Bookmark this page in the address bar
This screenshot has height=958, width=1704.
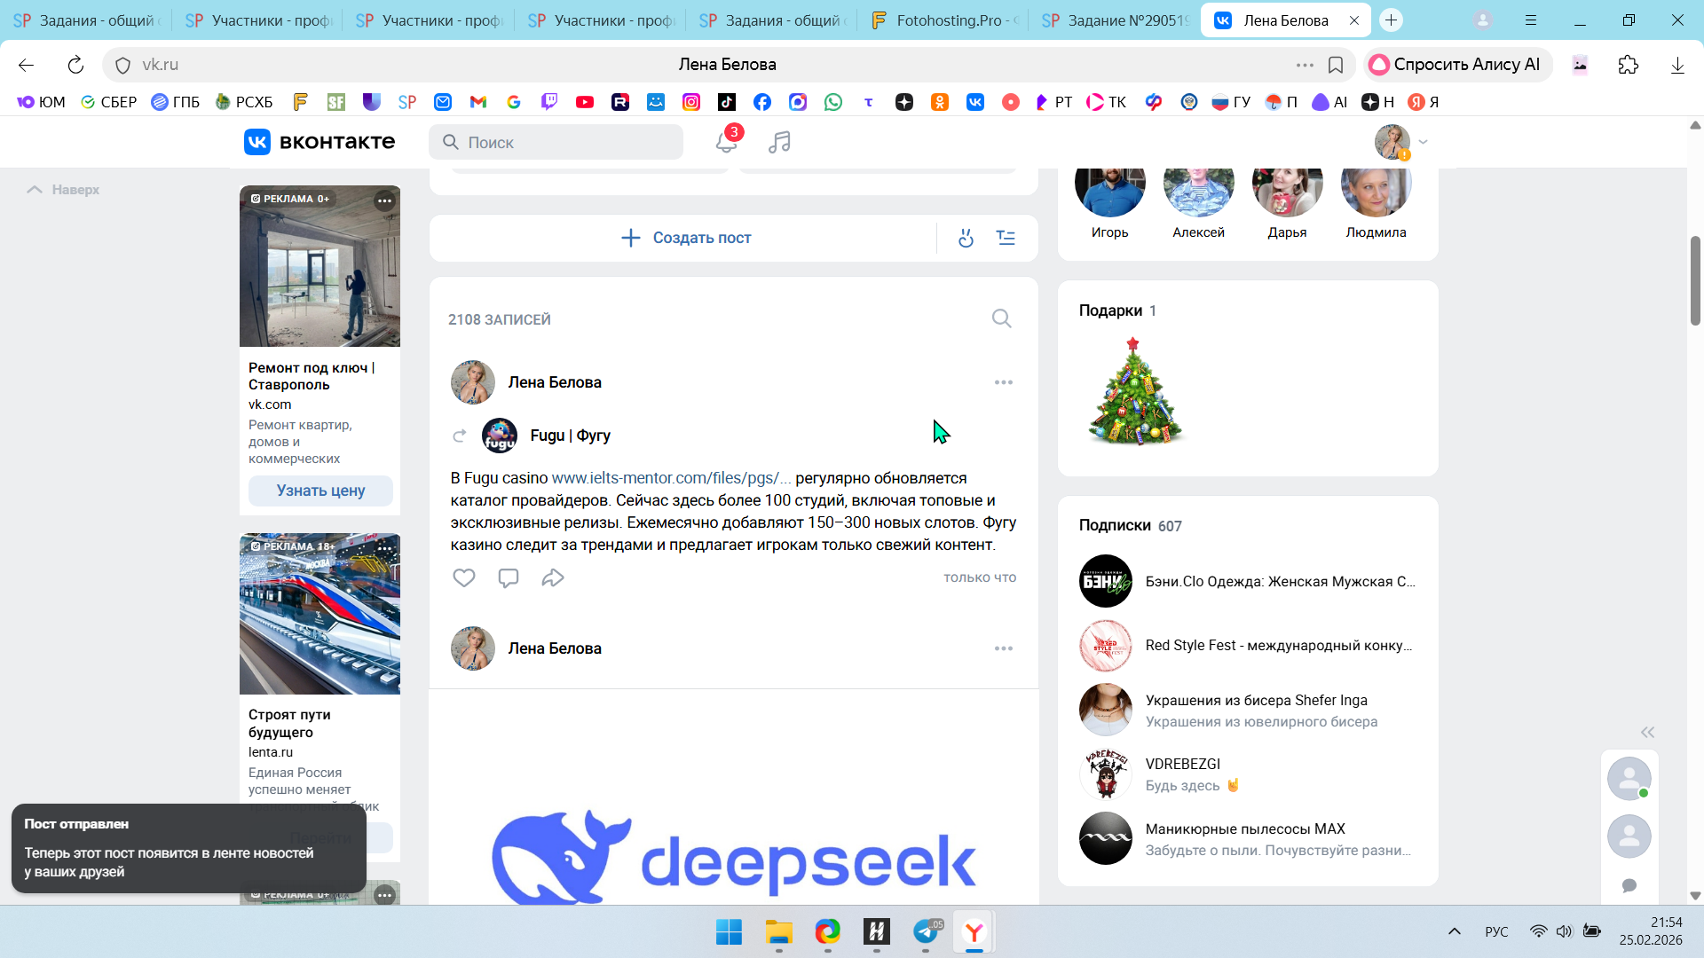point(1336,65)
